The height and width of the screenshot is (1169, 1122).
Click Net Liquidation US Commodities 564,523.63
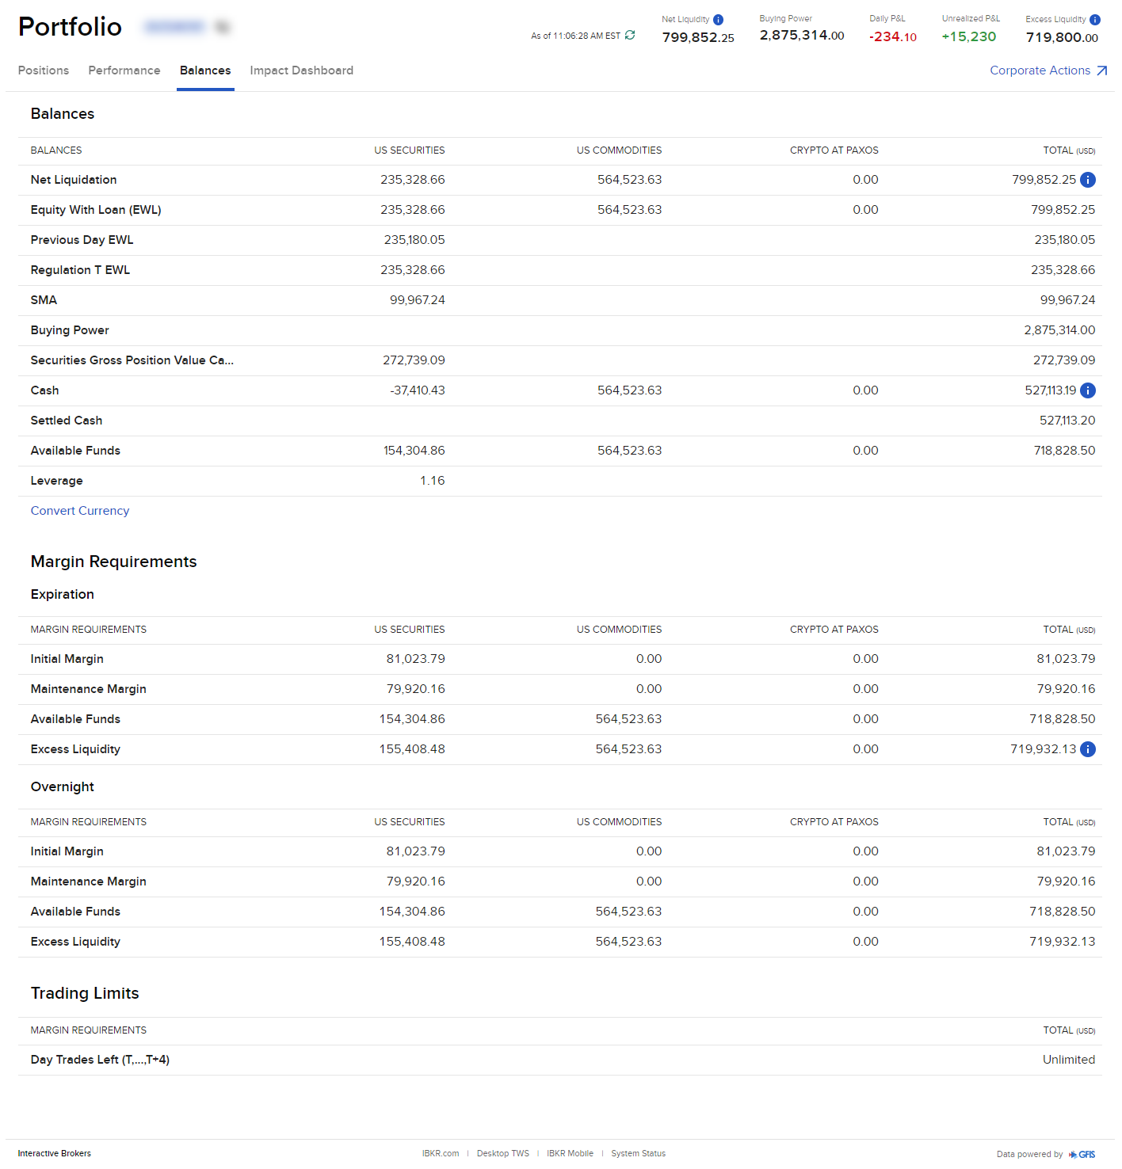point(630,180)
